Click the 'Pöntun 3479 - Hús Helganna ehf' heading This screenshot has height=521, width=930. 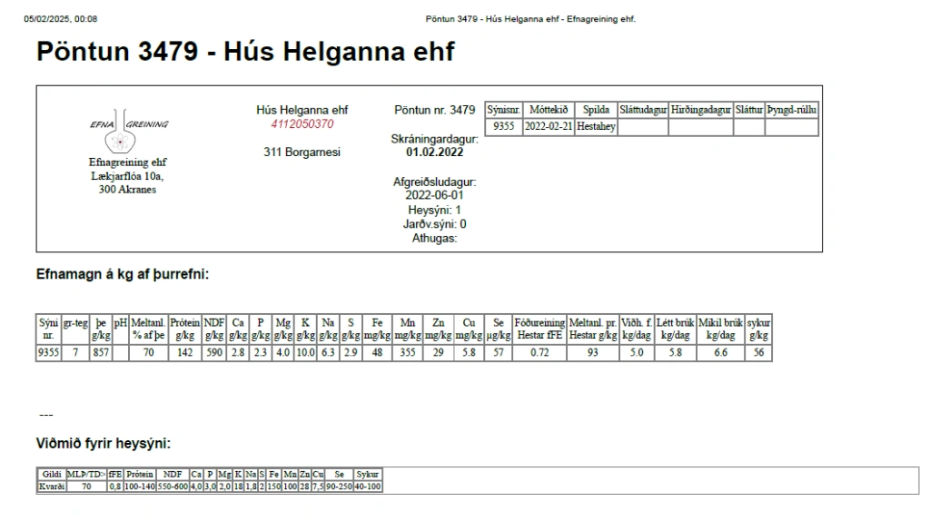tap(245, 52)
